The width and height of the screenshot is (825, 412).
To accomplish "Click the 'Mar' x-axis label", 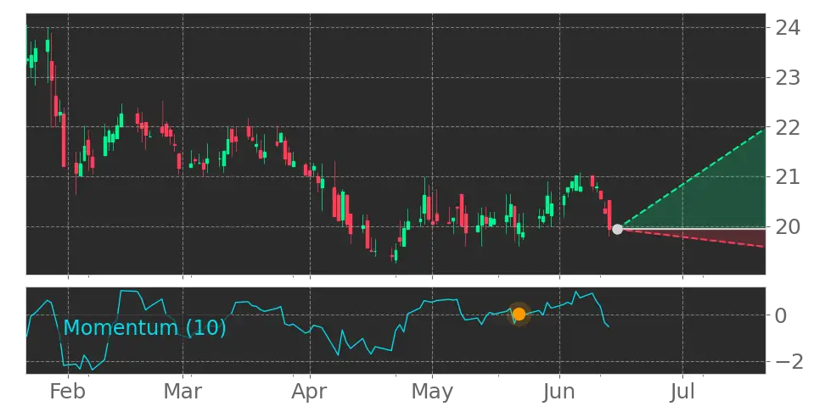I will point(182,392).
